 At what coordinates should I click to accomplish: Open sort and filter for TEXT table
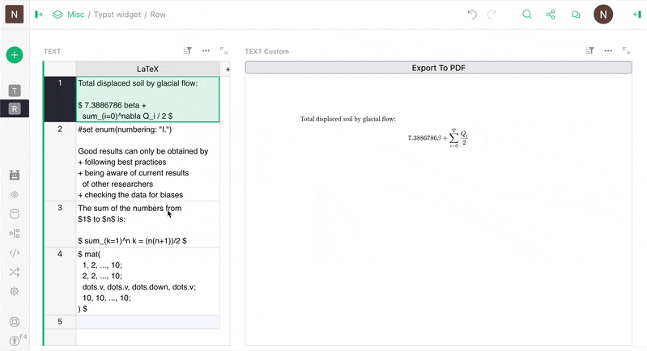pyautogui.click(x=188, y=51)
